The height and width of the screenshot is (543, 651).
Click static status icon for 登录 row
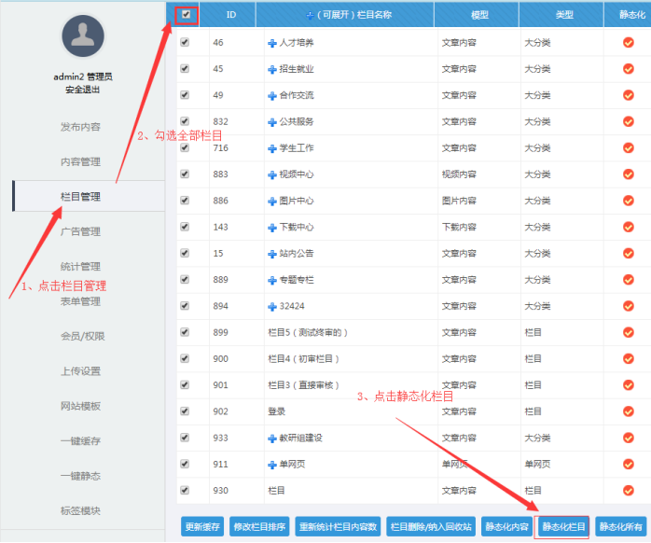tap(628, 411)
